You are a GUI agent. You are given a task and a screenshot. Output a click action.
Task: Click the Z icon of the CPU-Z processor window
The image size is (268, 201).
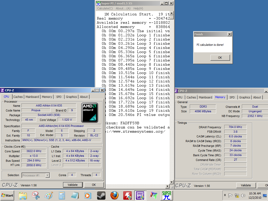(2, 90)
